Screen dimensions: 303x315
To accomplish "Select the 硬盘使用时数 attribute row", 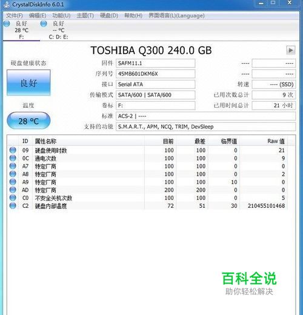I will pos(147,150).
